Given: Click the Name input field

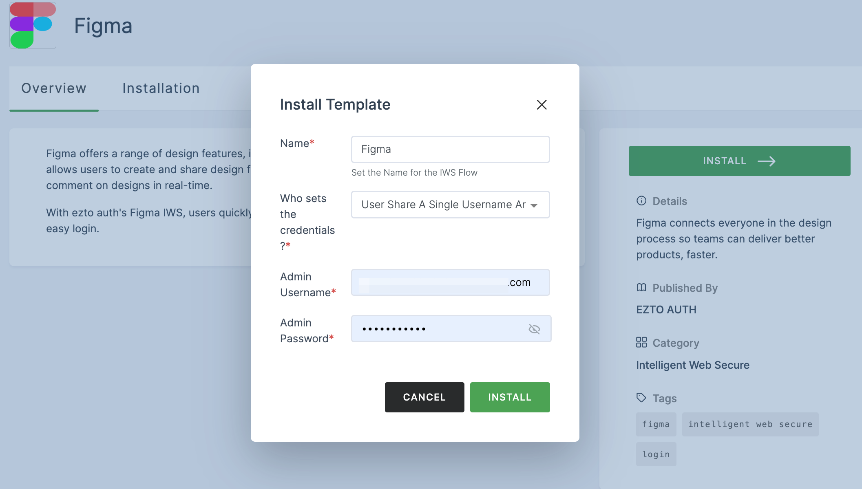Looking at the screenshot, I should (x=451, y=149).
